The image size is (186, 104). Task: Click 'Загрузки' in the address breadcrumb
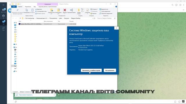(x=67, y=18)
